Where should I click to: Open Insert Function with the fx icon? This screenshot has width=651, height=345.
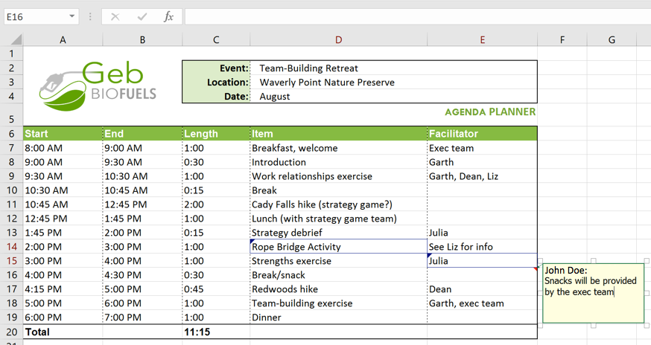(168, 16)
